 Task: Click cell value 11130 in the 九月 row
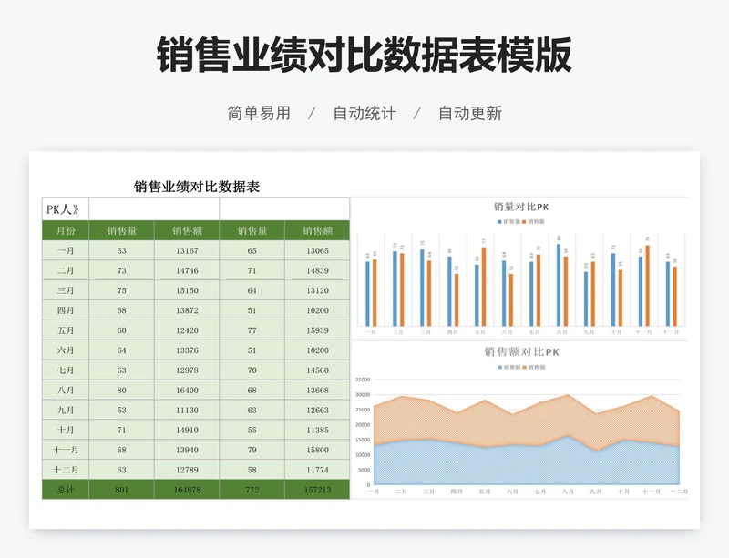pyautogui.click(x=187, y=411)
